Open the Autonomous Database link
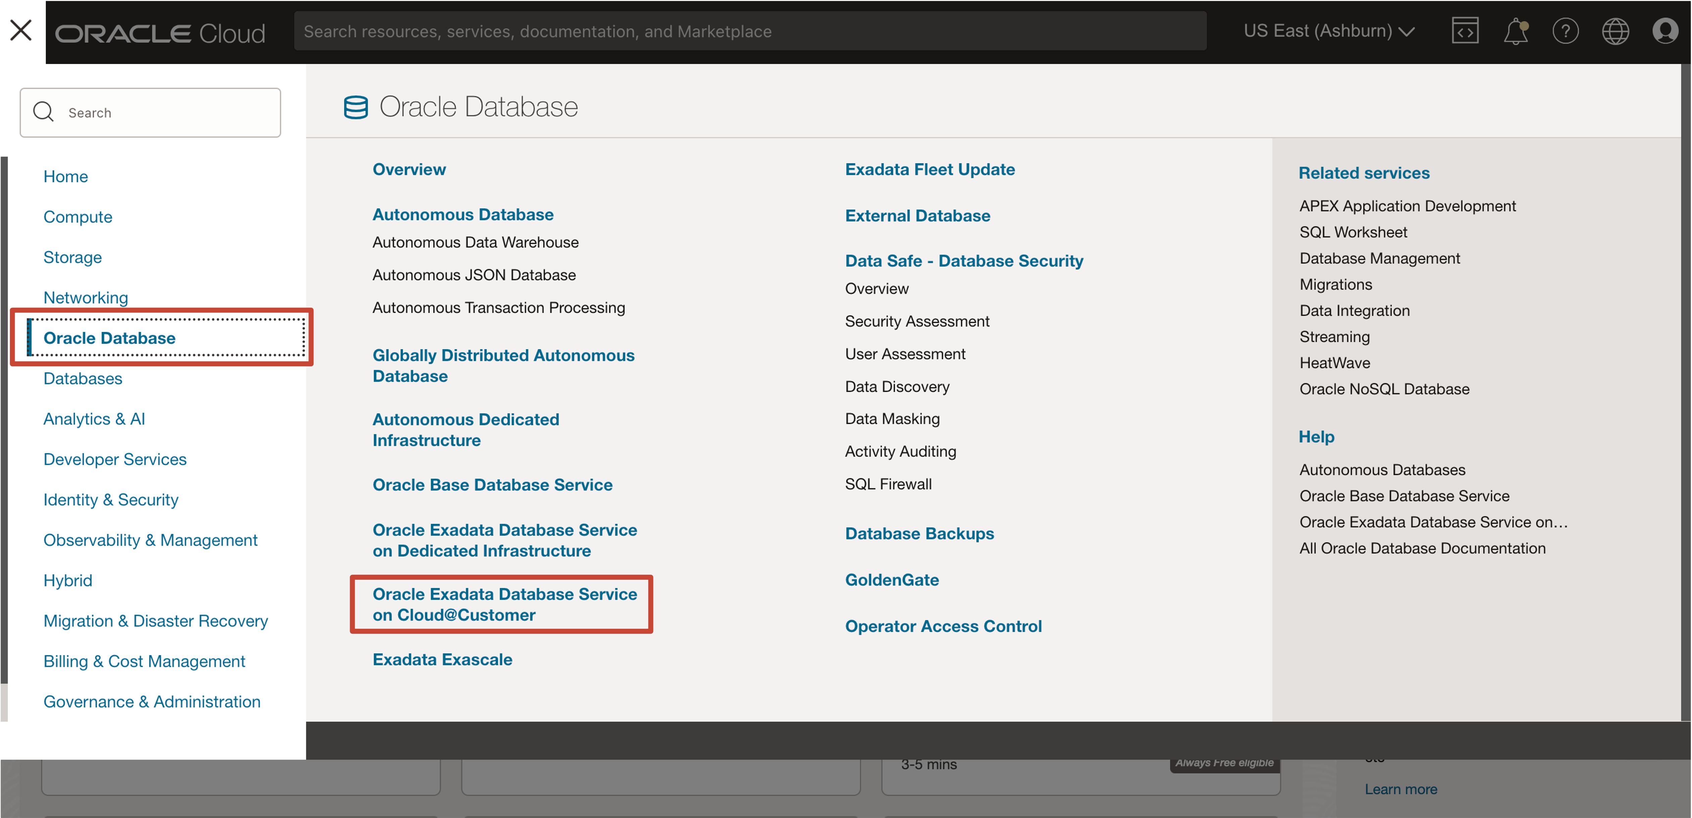 463,214
